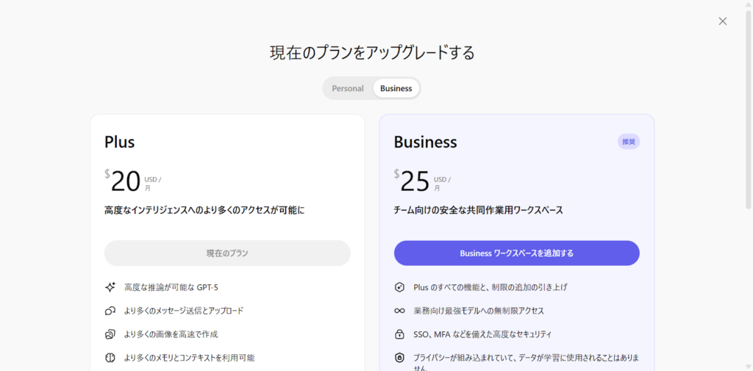Click the image creation icon in Plus list
The width and height of the screenshot is (753, 371).
pyautogui.click(x=110, y=334)
